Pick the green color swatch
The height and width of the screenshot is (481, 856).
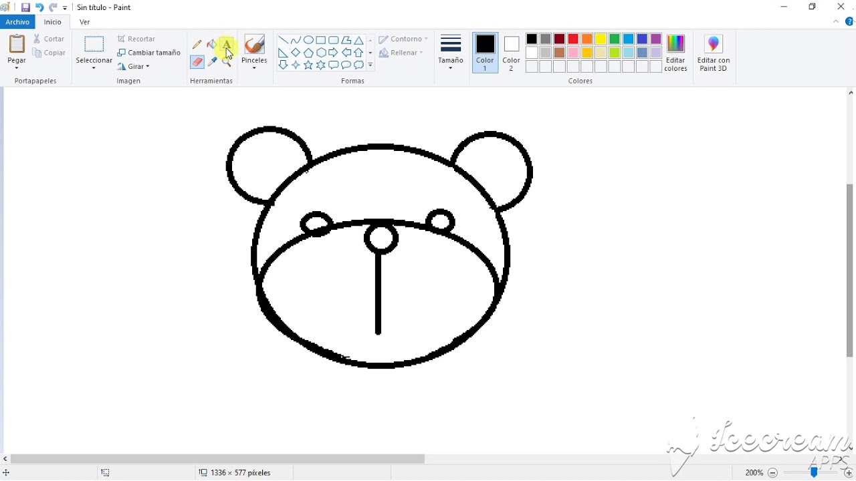[x=615, y=39]
